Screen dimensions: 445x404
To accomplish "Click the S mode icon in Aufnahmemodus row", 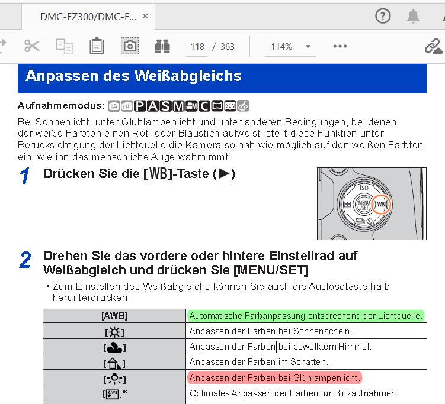I will [x=166, y=106].
